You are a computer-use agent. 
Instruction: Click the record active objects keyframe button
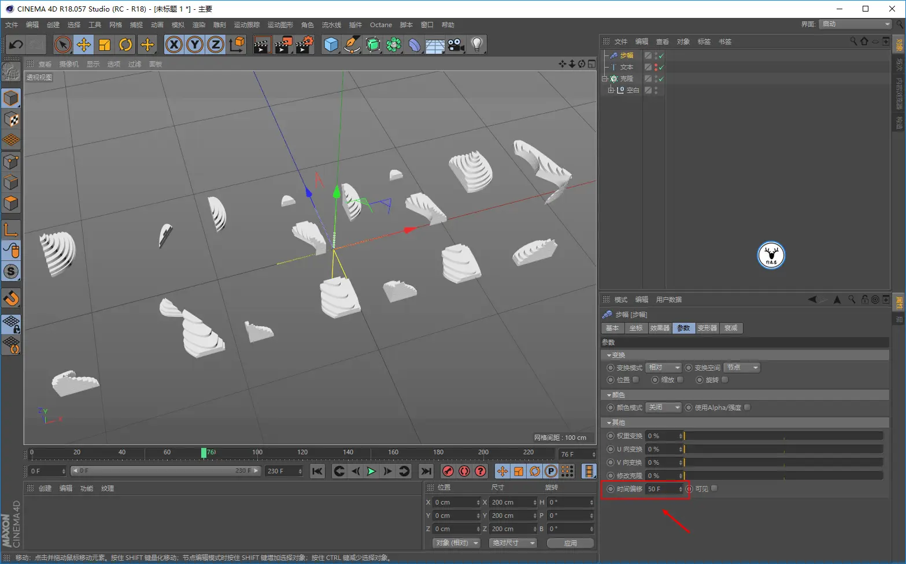(x=448, y=471)
